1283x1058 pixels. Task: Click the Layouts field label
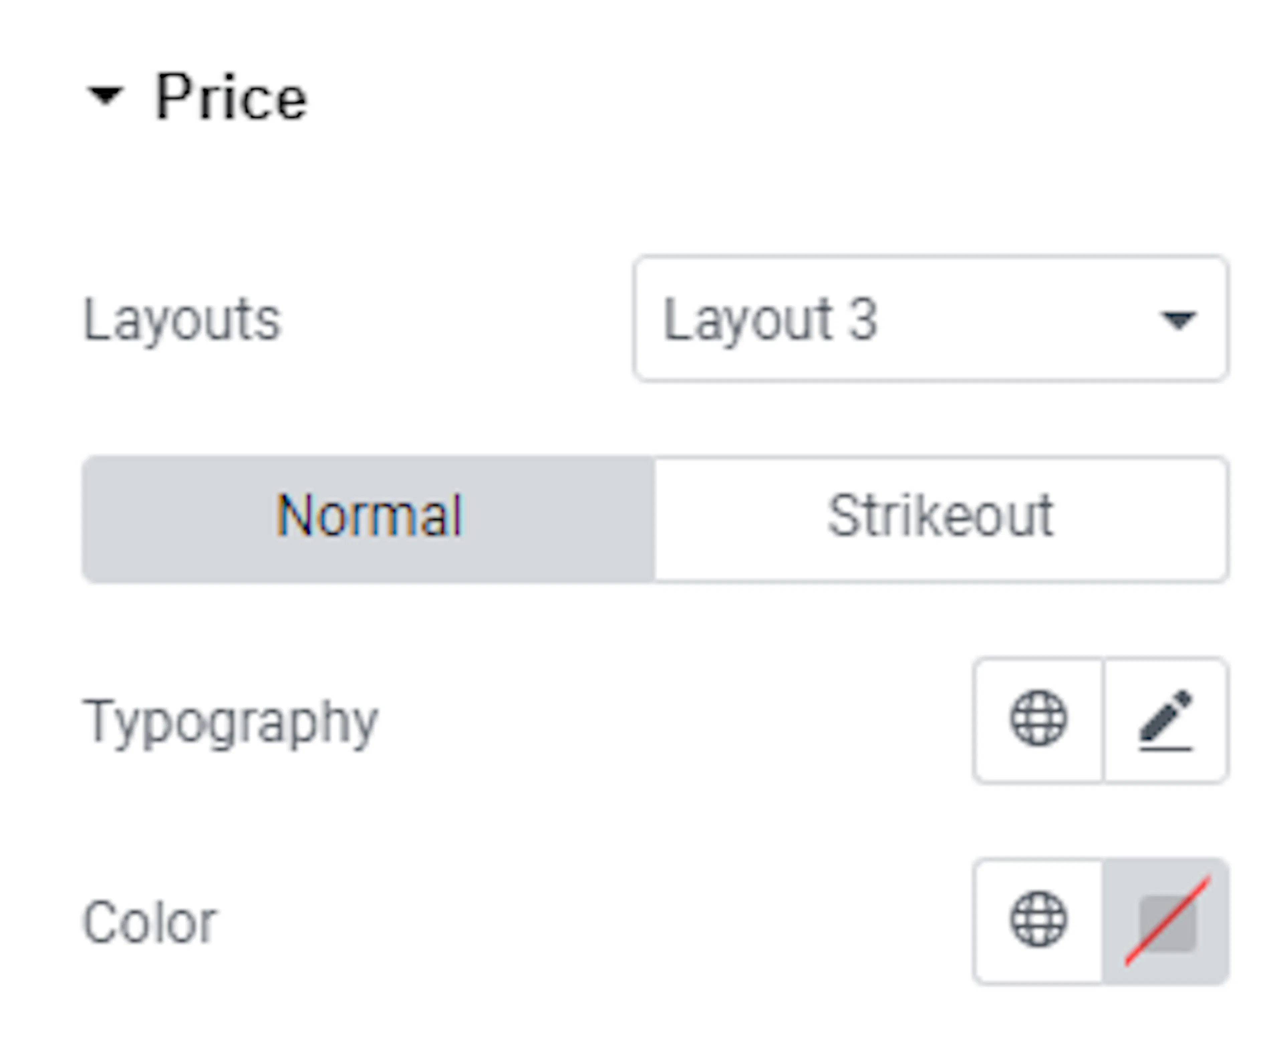click(x=182, y=321)
